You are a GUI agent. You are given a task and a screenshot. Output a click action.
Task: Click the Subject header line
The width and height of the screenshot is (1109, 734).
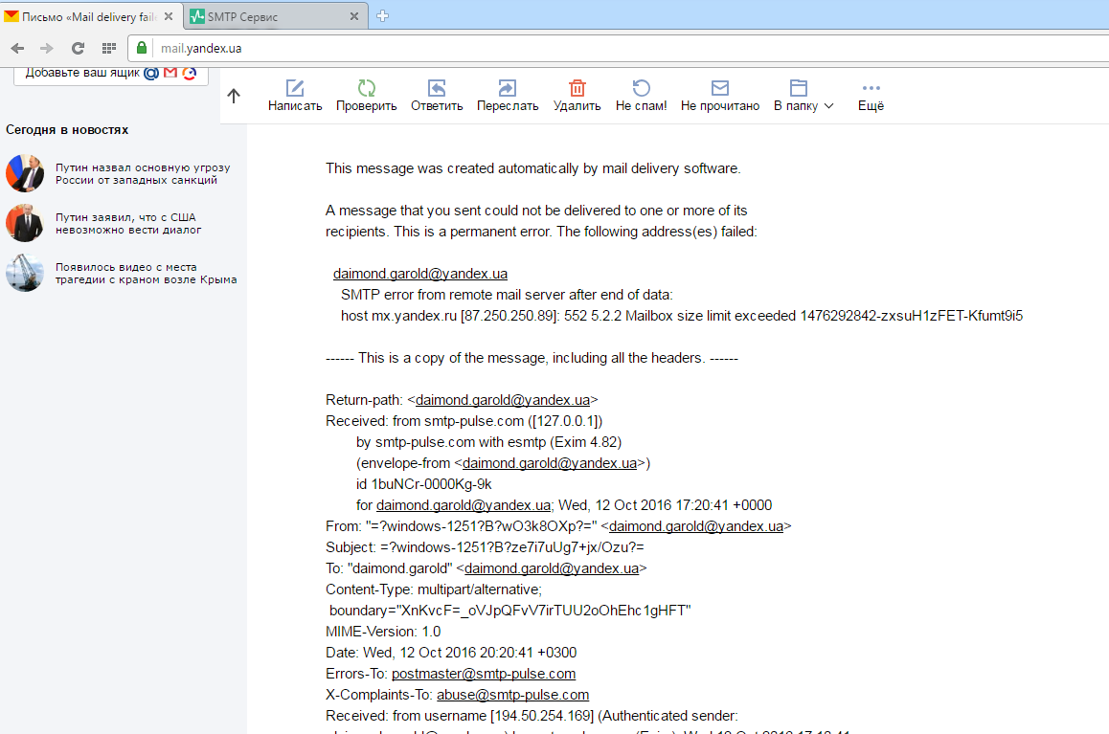pos(485,547)
